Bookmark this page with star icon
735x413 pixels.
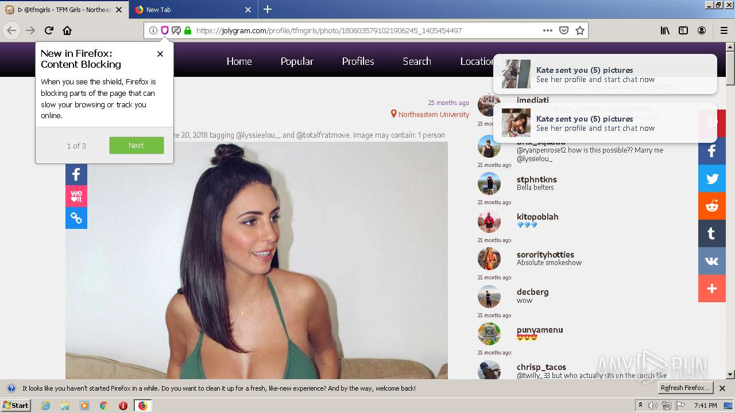pos(580,30)
